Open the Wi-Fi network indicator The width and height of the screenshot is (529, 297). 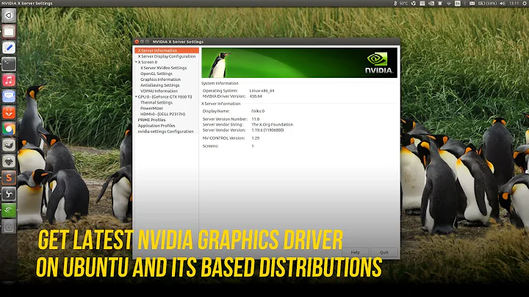pyautogui.click(x=449, y=4)
